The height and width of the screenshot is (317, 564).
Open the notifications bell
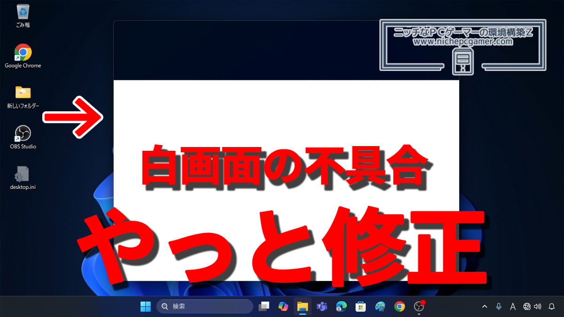tap(551, 307)
